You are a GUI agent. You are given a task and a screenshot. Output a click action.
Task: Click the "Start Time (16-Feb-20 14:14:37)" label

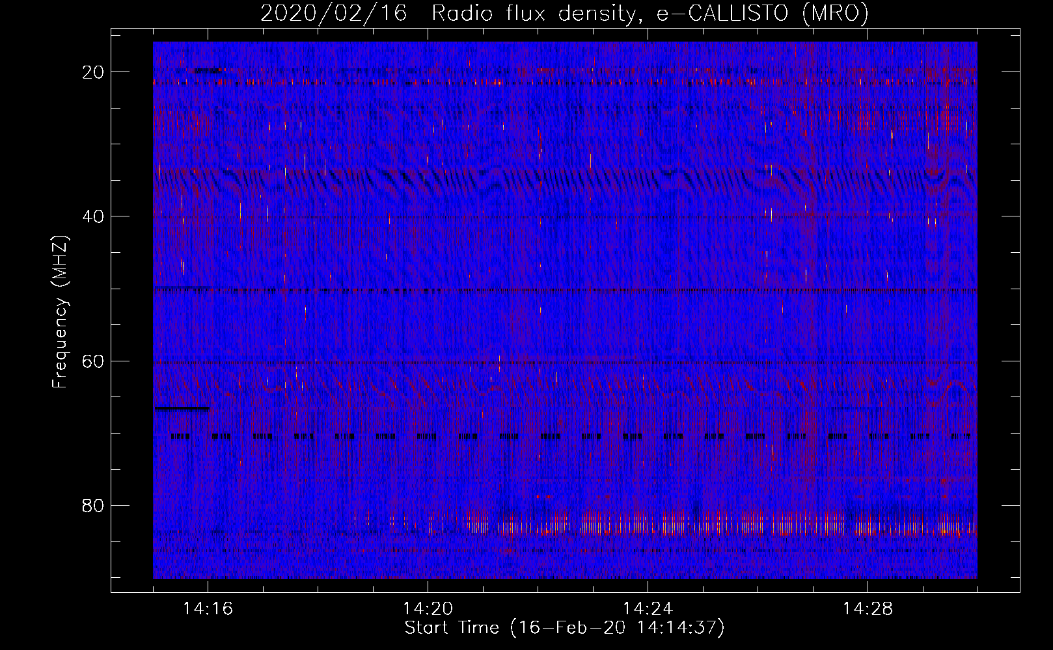(x=564, y=628)
